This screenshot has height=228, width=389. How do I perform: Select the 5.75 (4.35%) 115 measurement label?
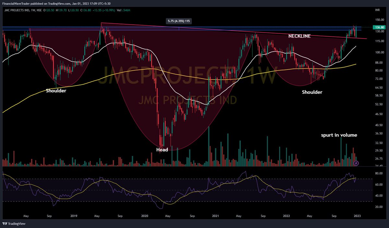(179, 21)
